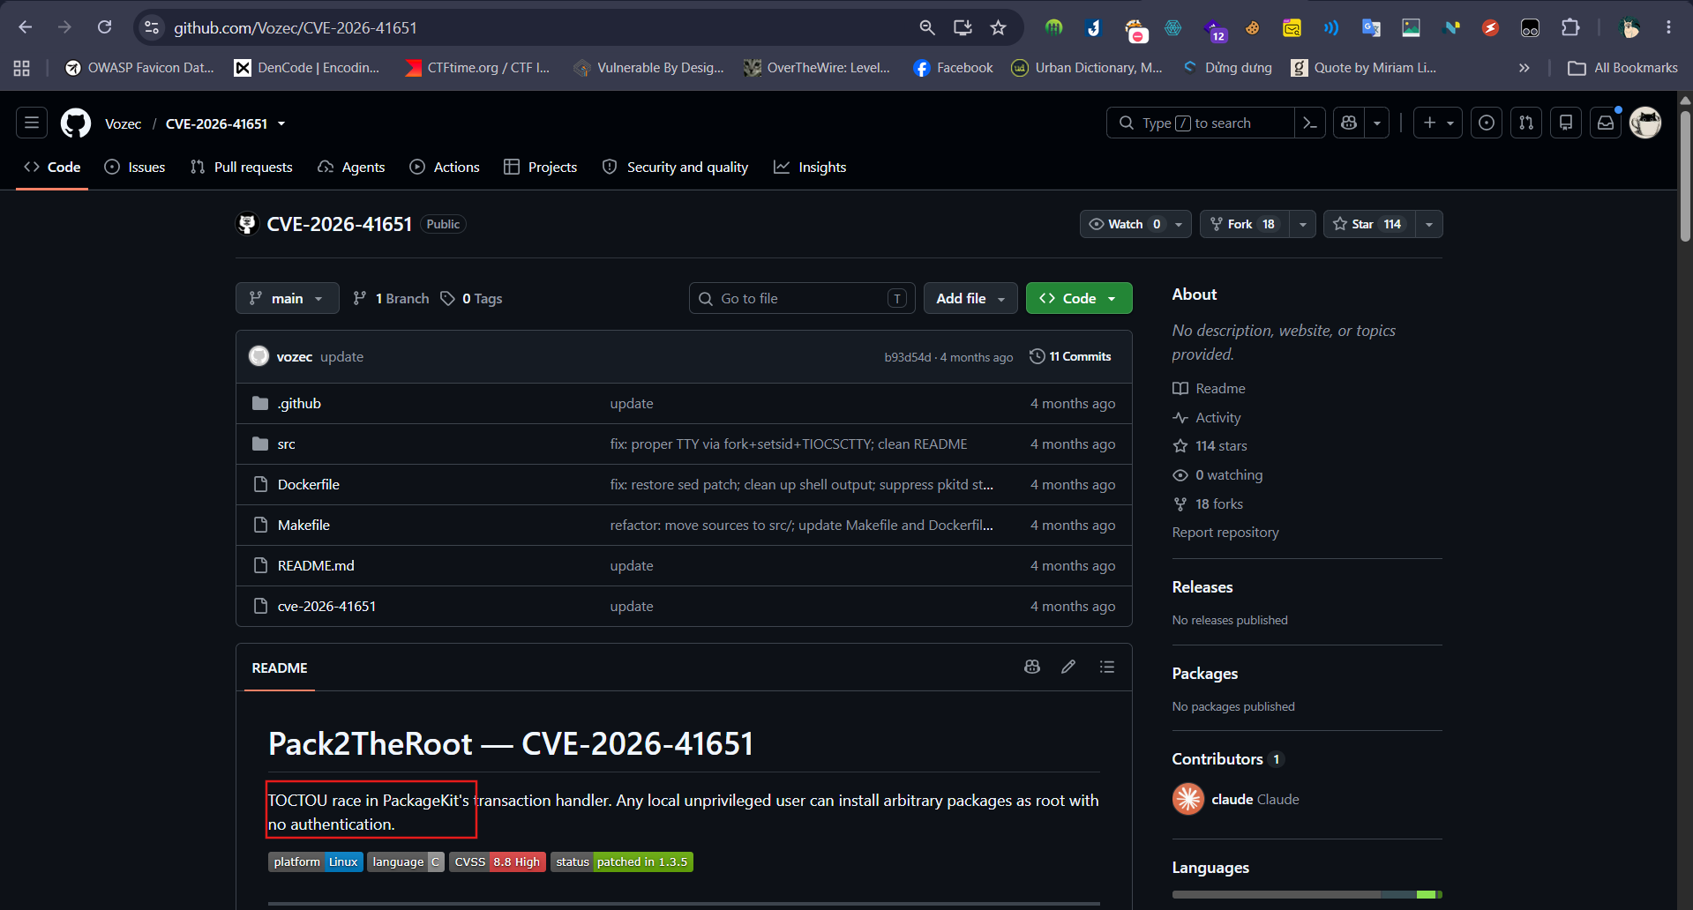Open the Copilot chat icon in the header
The image size is (1693, 910).
1349,123
